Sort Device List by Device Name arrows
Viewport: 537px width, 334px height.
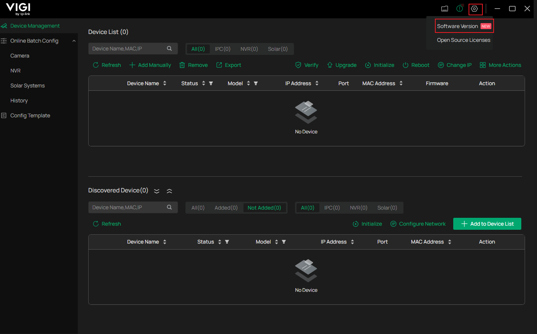click(x=165, y=83)
